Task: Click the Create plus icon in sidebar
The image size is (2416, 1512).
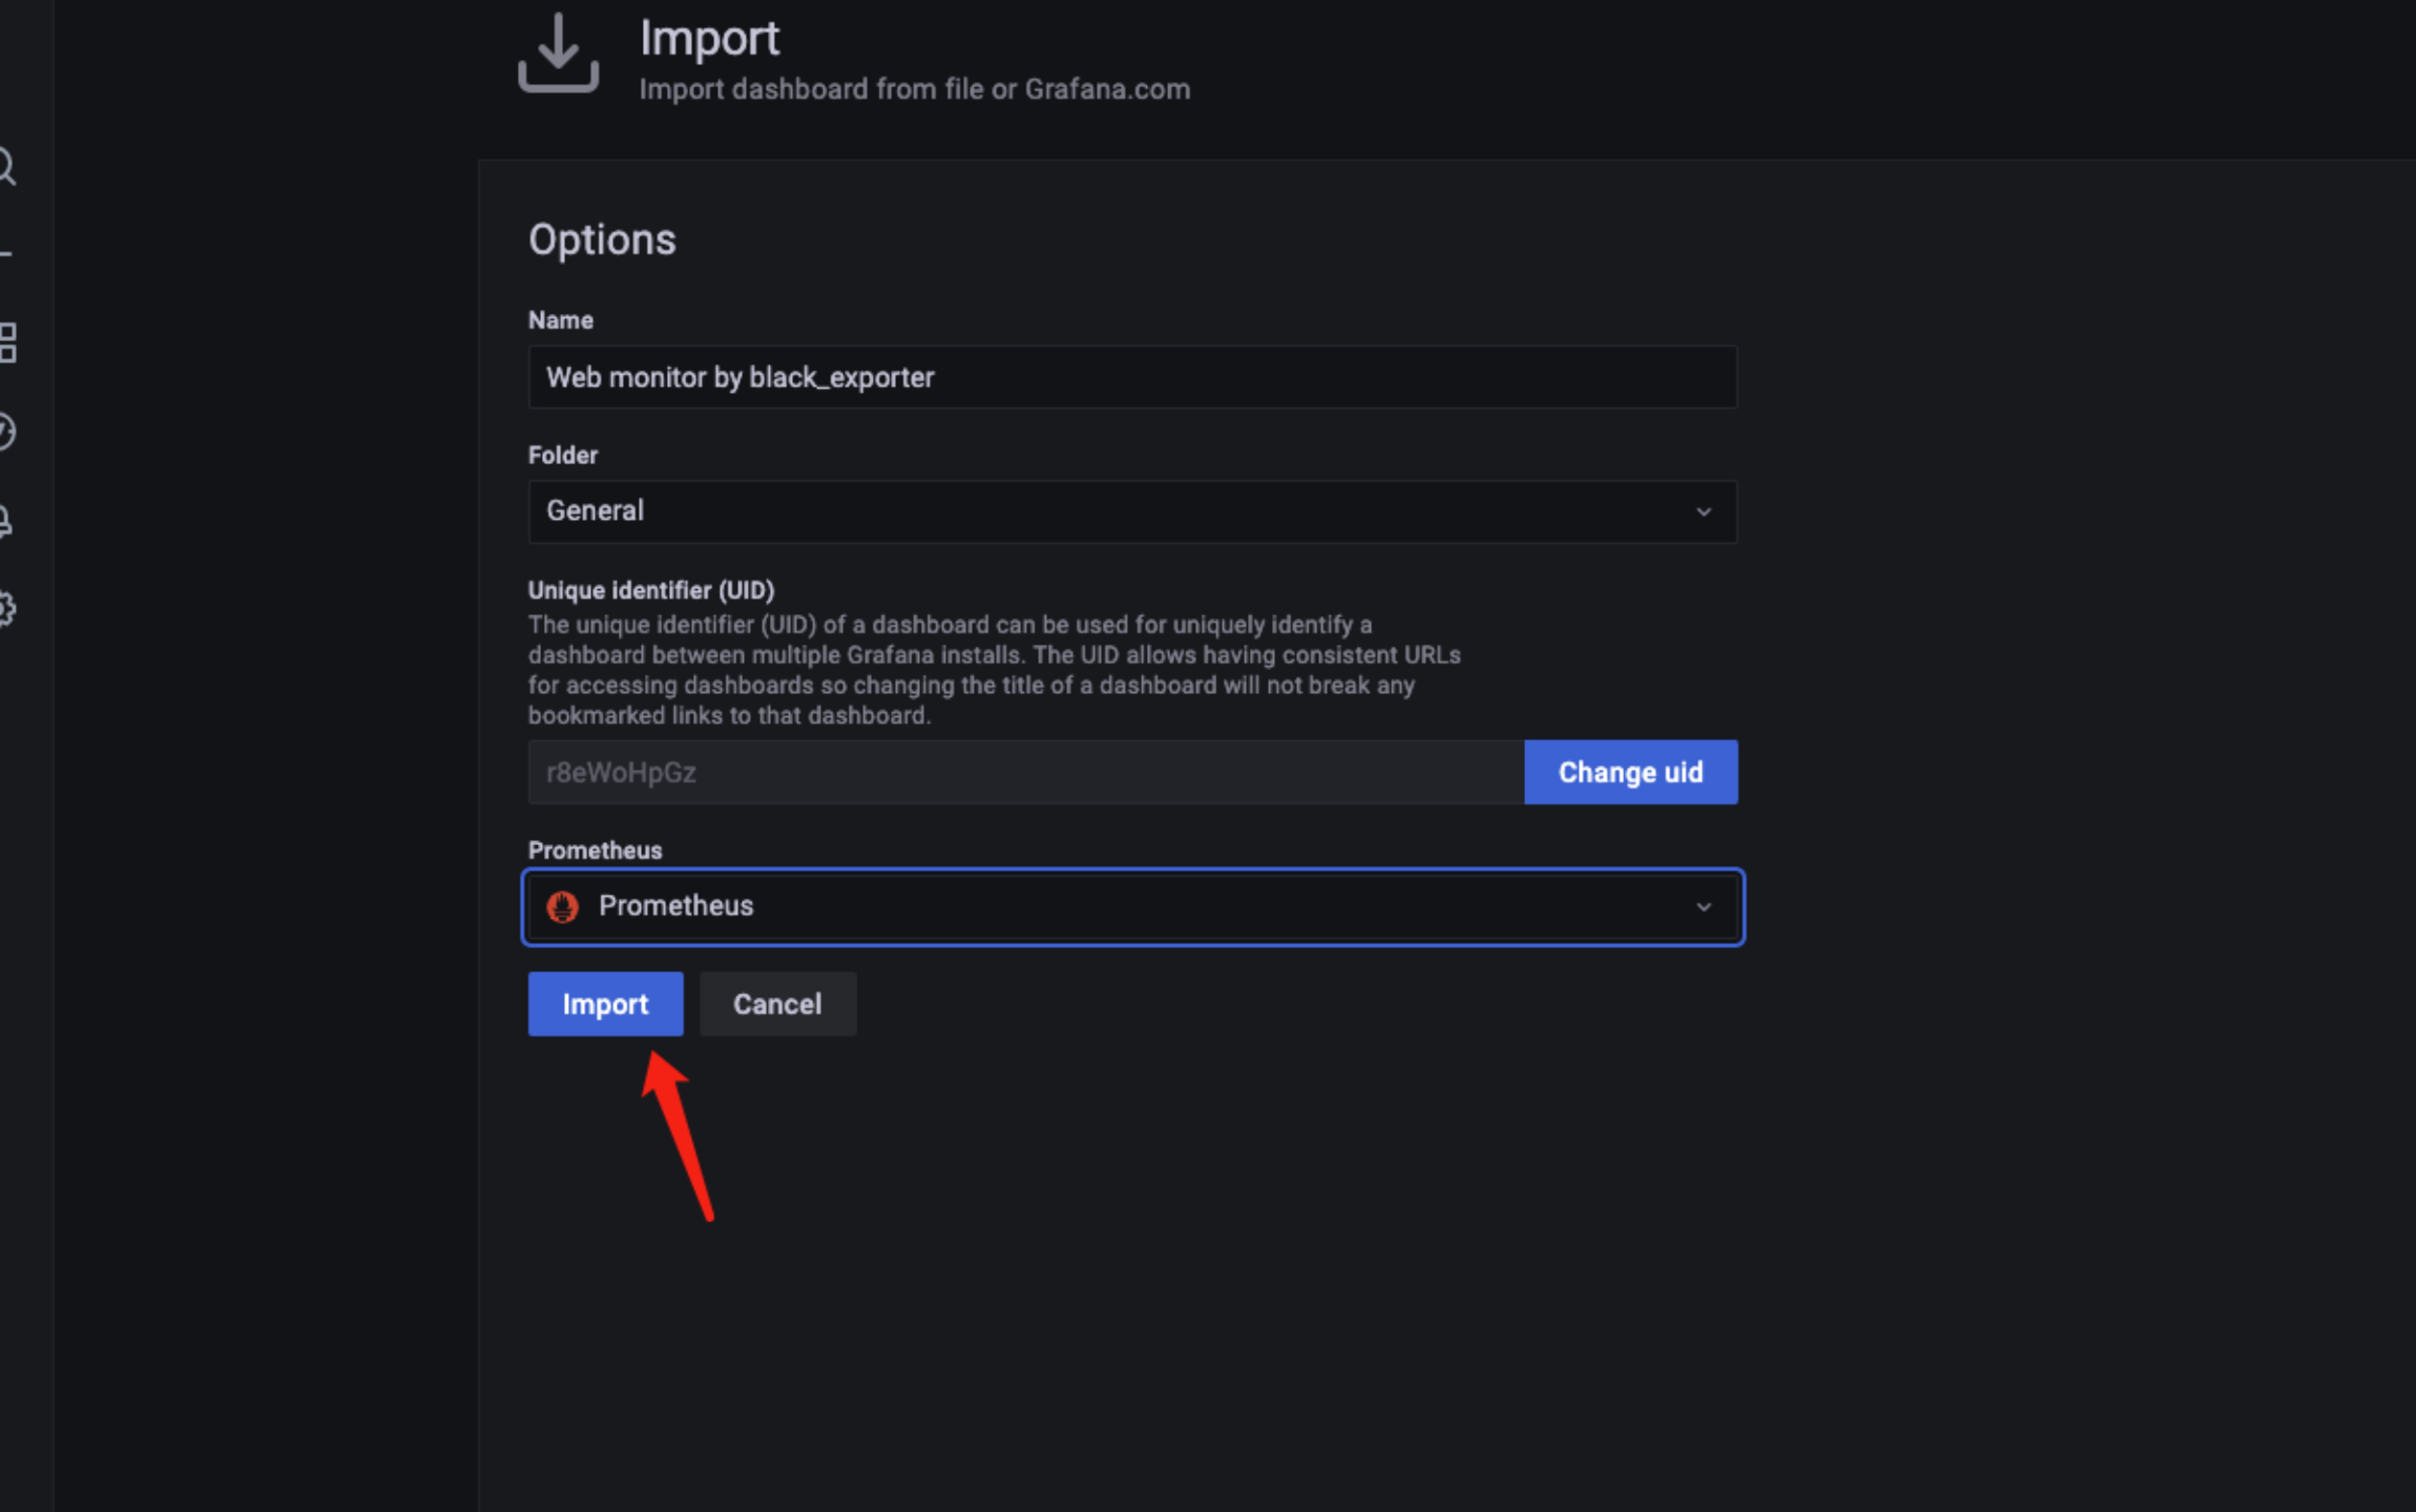Action: (x=6, y=254)
